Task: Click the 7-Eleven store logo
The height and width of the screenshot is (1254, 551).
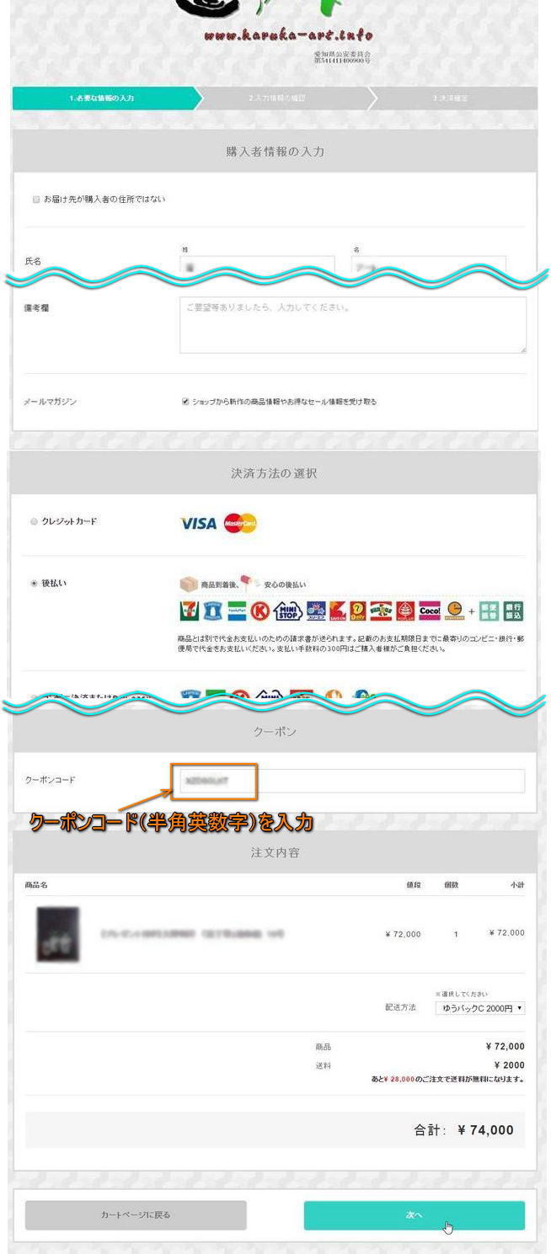Action: click(189, 611)
